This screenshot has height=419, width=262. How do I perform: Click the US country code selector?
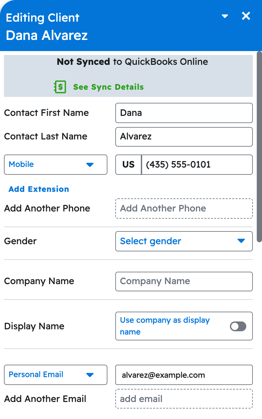coord(128,165)
